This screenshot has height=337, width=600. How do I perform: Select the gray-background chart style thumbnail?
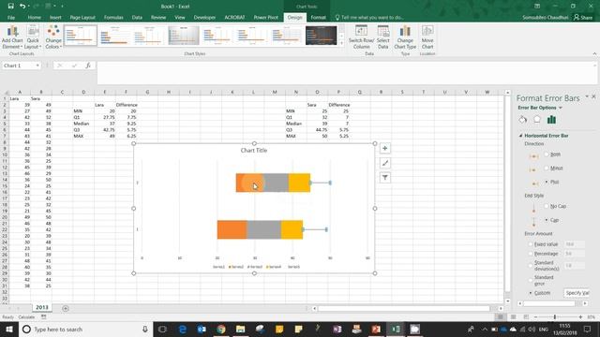(184, 36)
